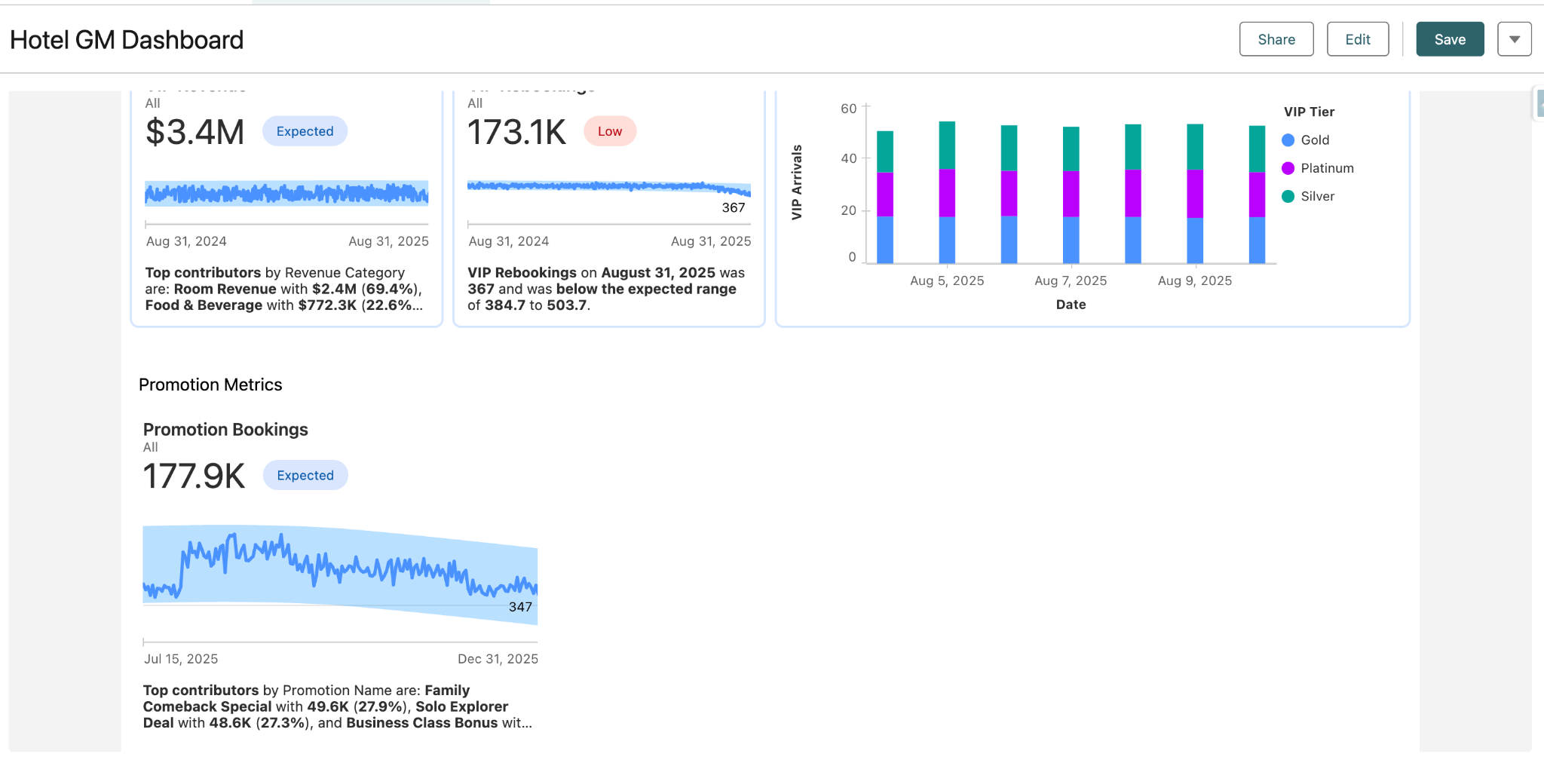The image size is (1544, 766).
Task: Click the Platinum legend color dot
Action: coord(1288,168)
